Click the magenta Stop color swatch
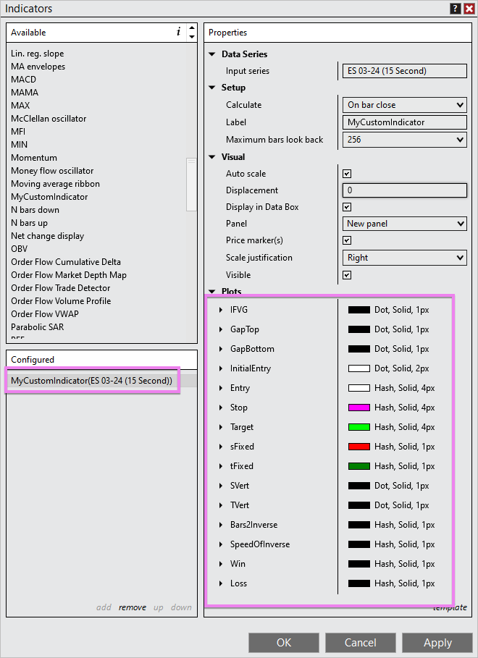Image resolution: width=478 pixels, height=658 pixels. [x=359, y=408]
